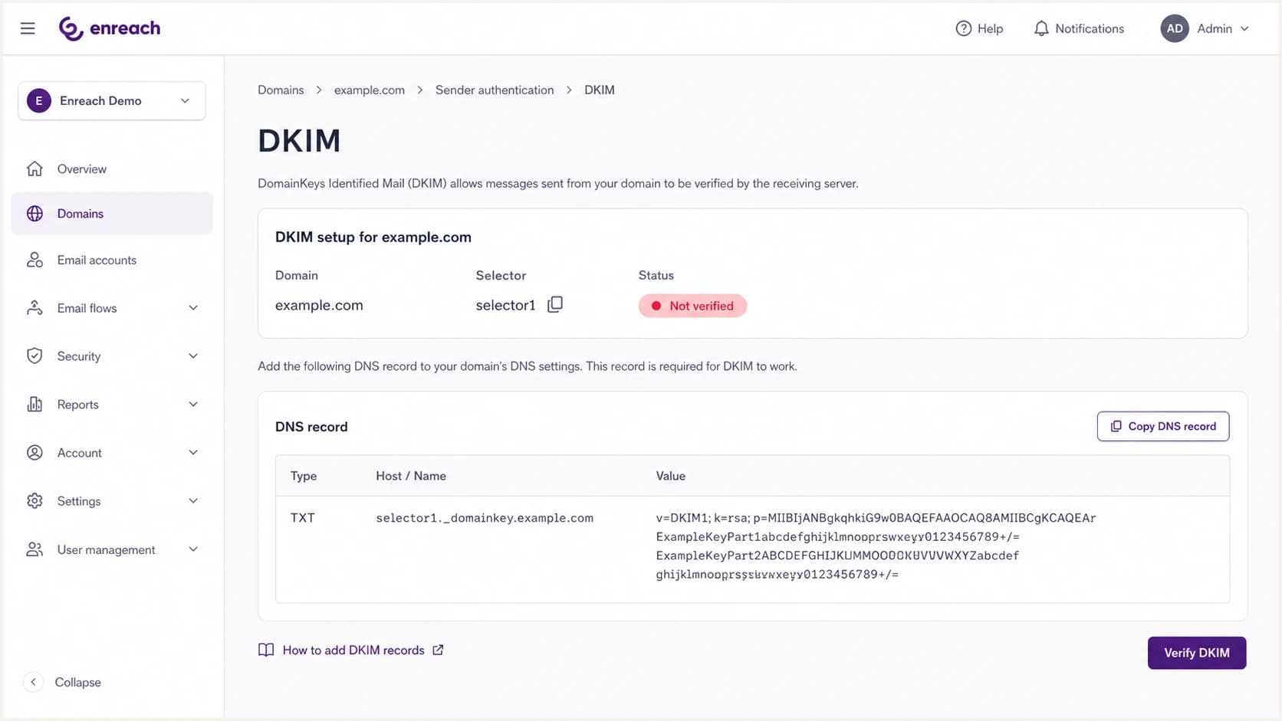Click the Email flows icon

35,308
